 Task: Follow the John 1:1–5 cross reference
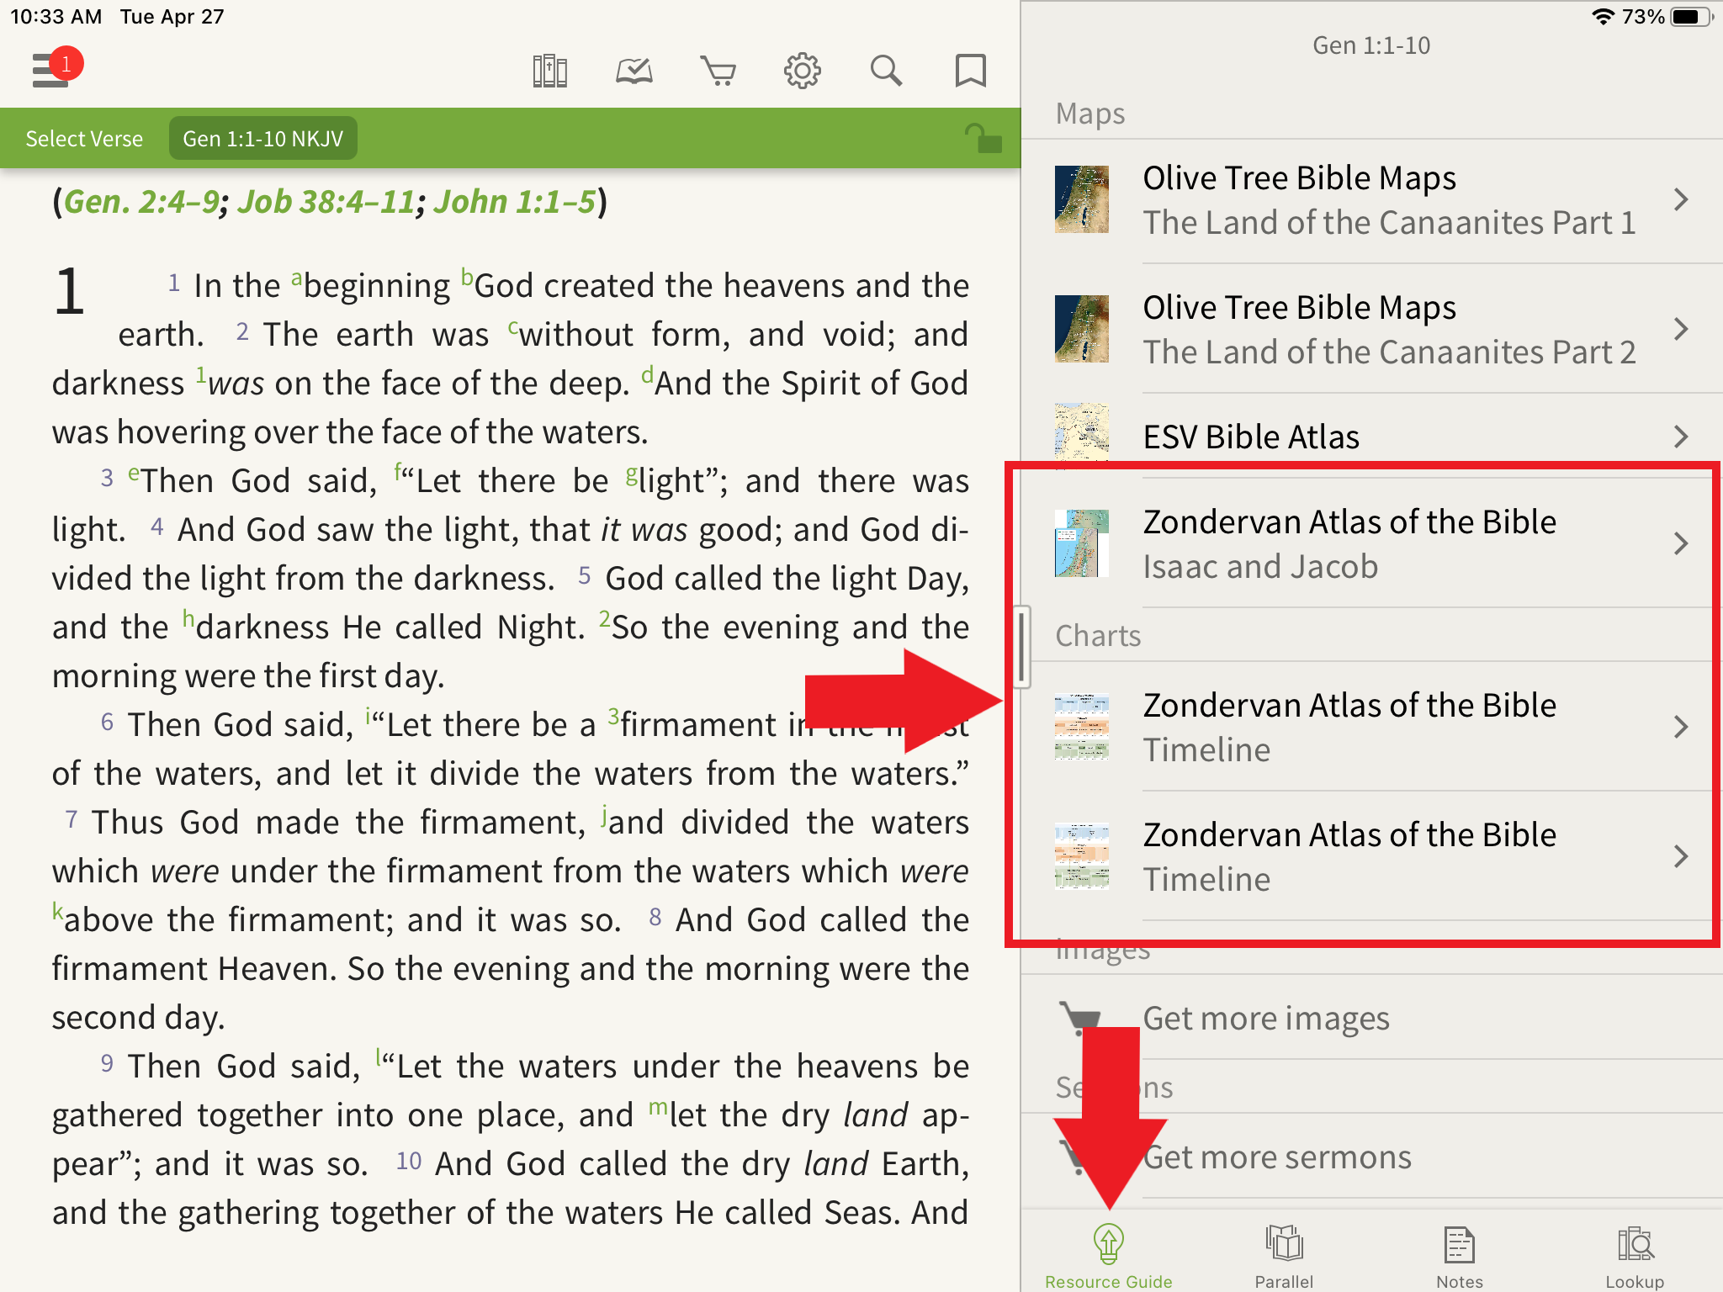click(x=515, y=202)
